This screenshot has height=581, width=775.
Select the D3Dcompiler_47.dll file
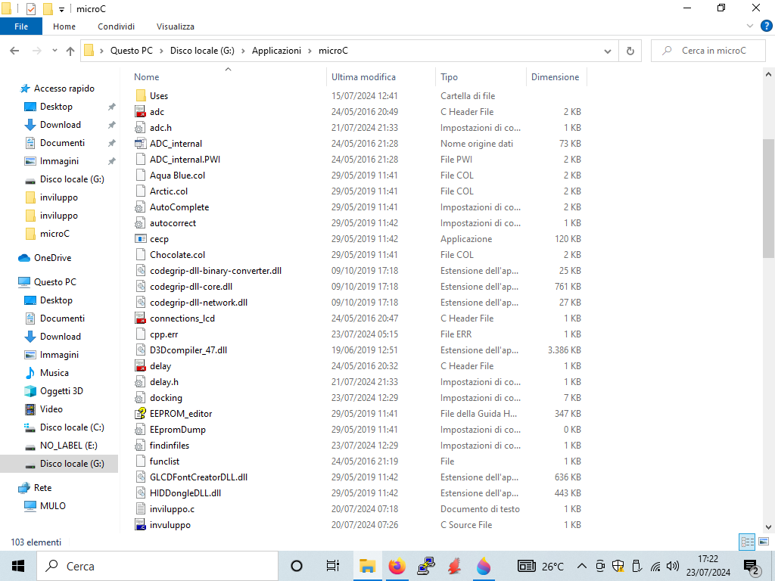click(188, 350)
